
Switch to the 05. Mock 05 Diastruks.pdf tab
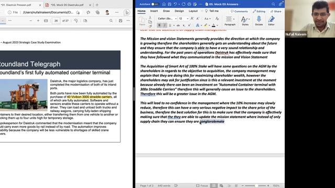[x=68, y=5]
